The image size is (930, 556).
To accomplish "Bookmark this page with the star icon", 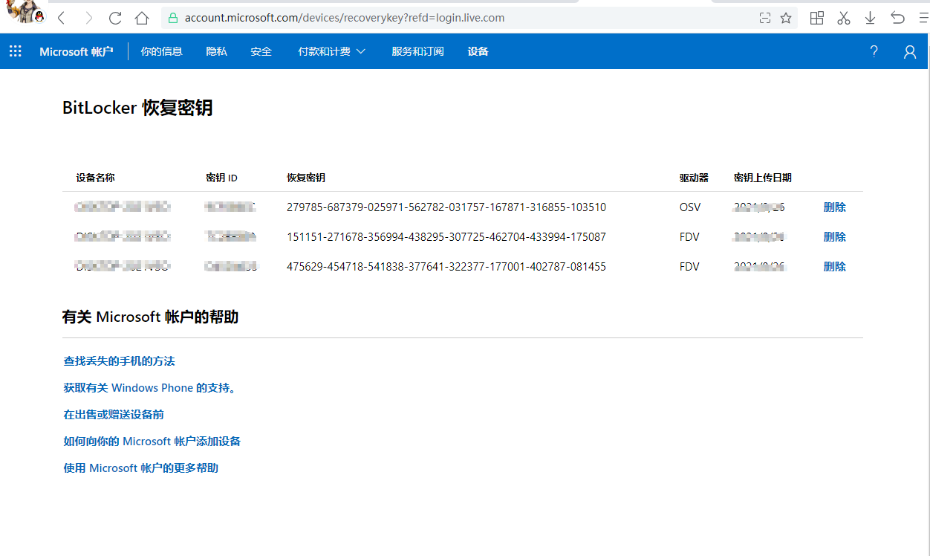I will [786, 18].
